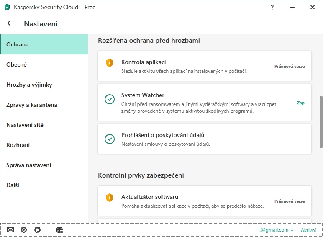This screenshot has width=323, height=237.
Task: Expand the gmail.com account dropdown
Action: (x=277, y=230)
